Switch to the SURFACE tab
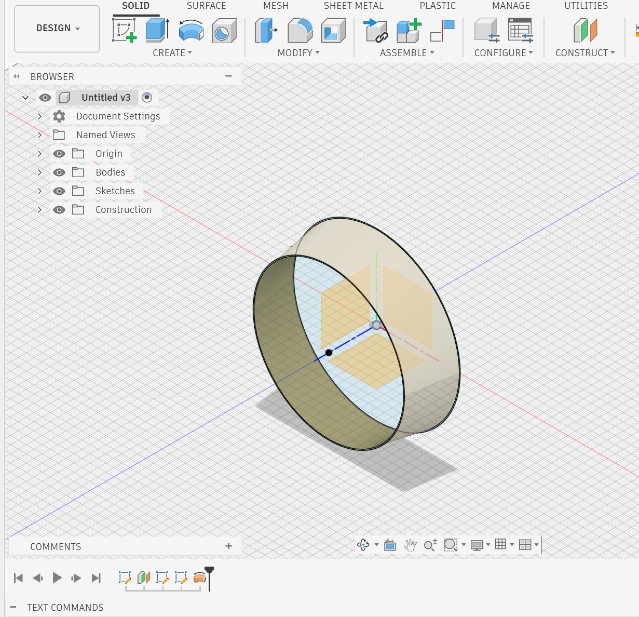 coord(206,6)
